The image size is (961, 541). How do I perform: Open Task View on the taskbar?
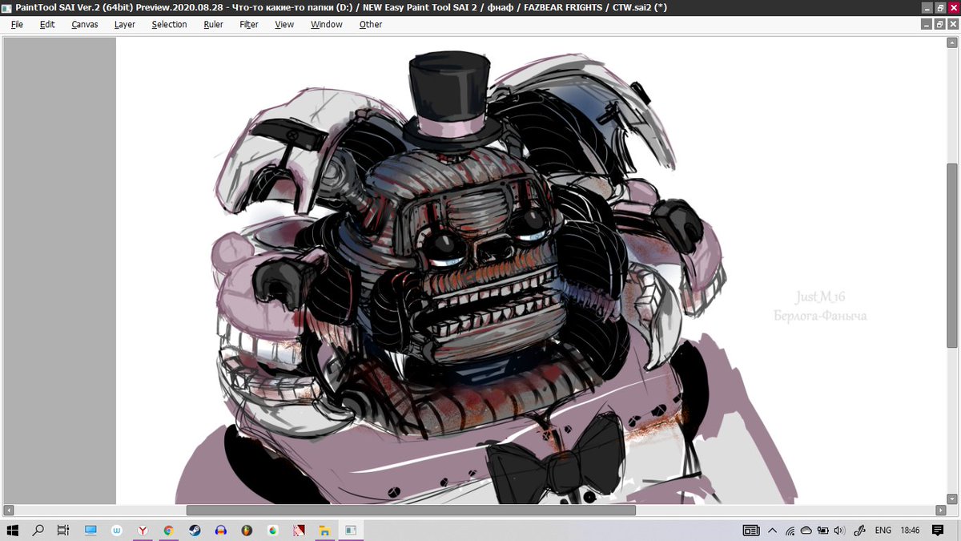(63, 530)
